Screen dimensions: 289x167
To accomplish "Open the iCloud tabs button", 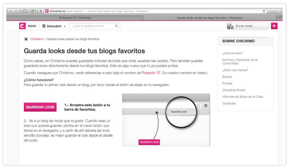I will (24, 11).
